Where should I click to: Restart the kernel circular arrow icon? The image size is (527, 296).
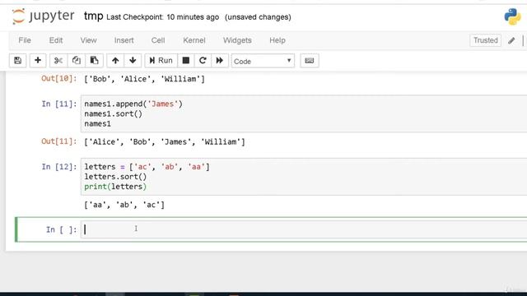(x=203, y=61)
